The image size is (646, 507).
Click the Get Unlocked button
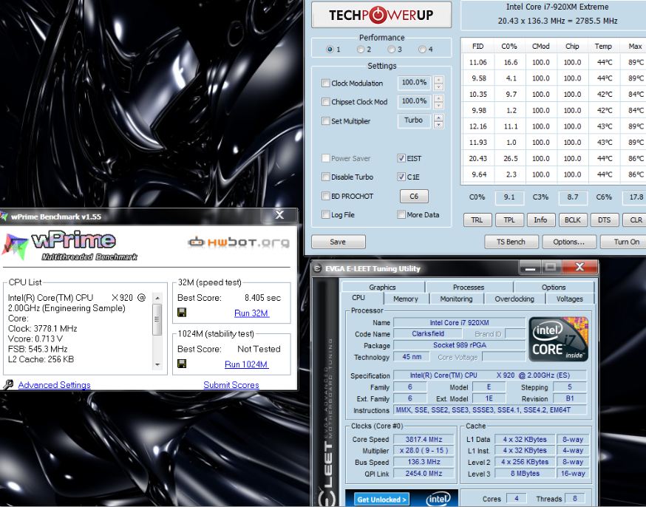[381, 500]
